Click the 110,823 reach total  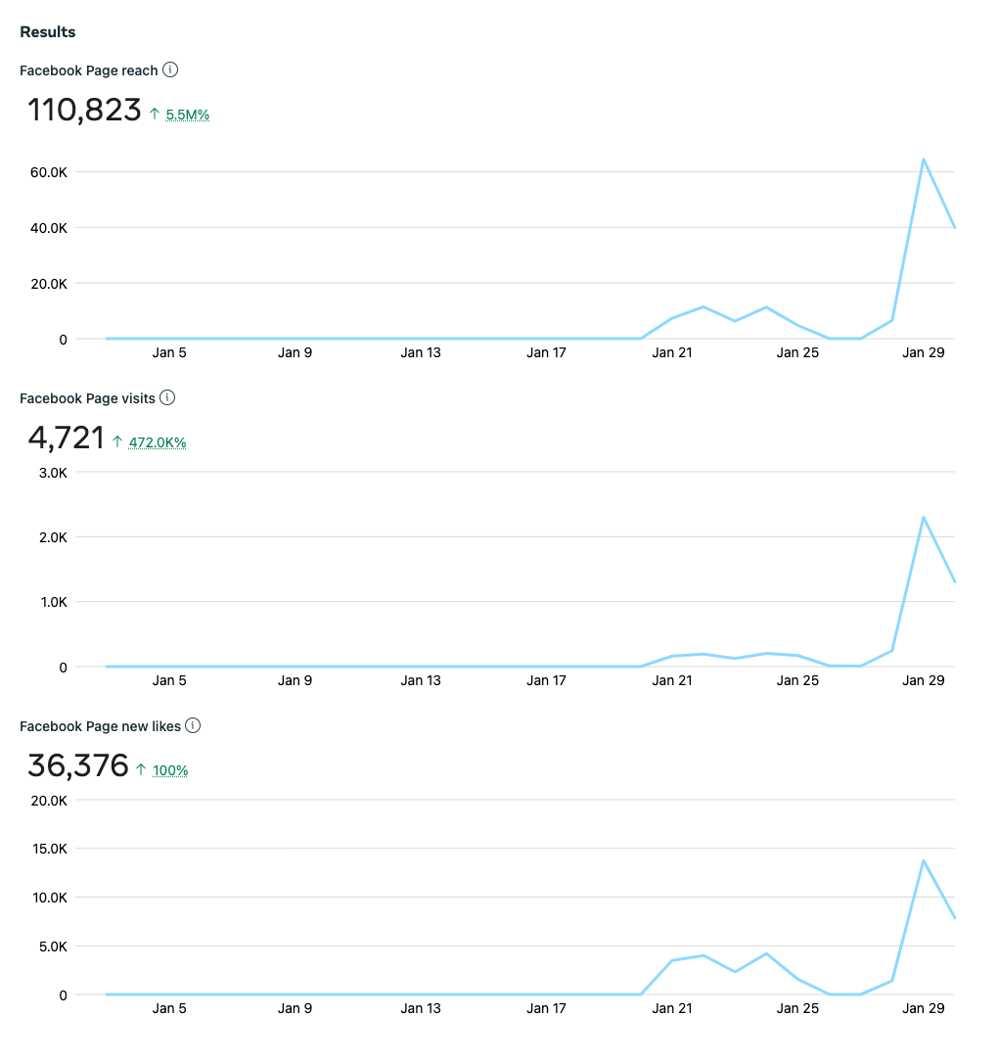(84, 110)
